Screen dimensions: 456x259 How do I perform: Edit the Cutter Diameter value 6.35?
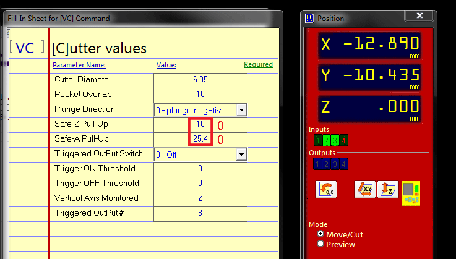pos(200,80)
